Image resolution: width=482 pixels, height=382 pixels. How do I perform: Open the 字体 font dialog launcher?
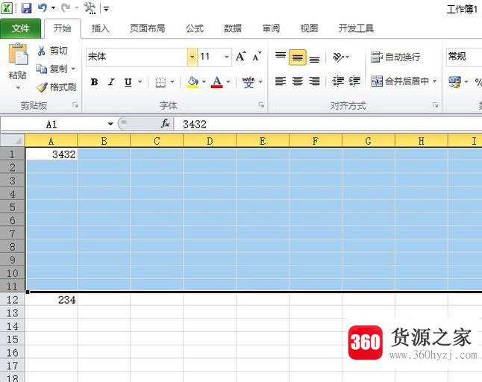tap(261, 105)
